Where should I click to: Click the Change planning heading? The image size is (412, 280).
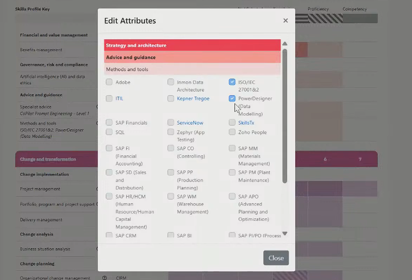[37, 264]
